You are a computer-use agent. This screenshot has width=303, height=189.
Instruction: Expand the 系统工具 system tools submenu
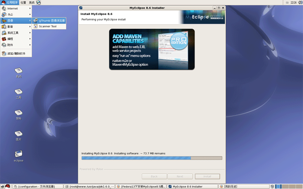(x=16, y=33)
